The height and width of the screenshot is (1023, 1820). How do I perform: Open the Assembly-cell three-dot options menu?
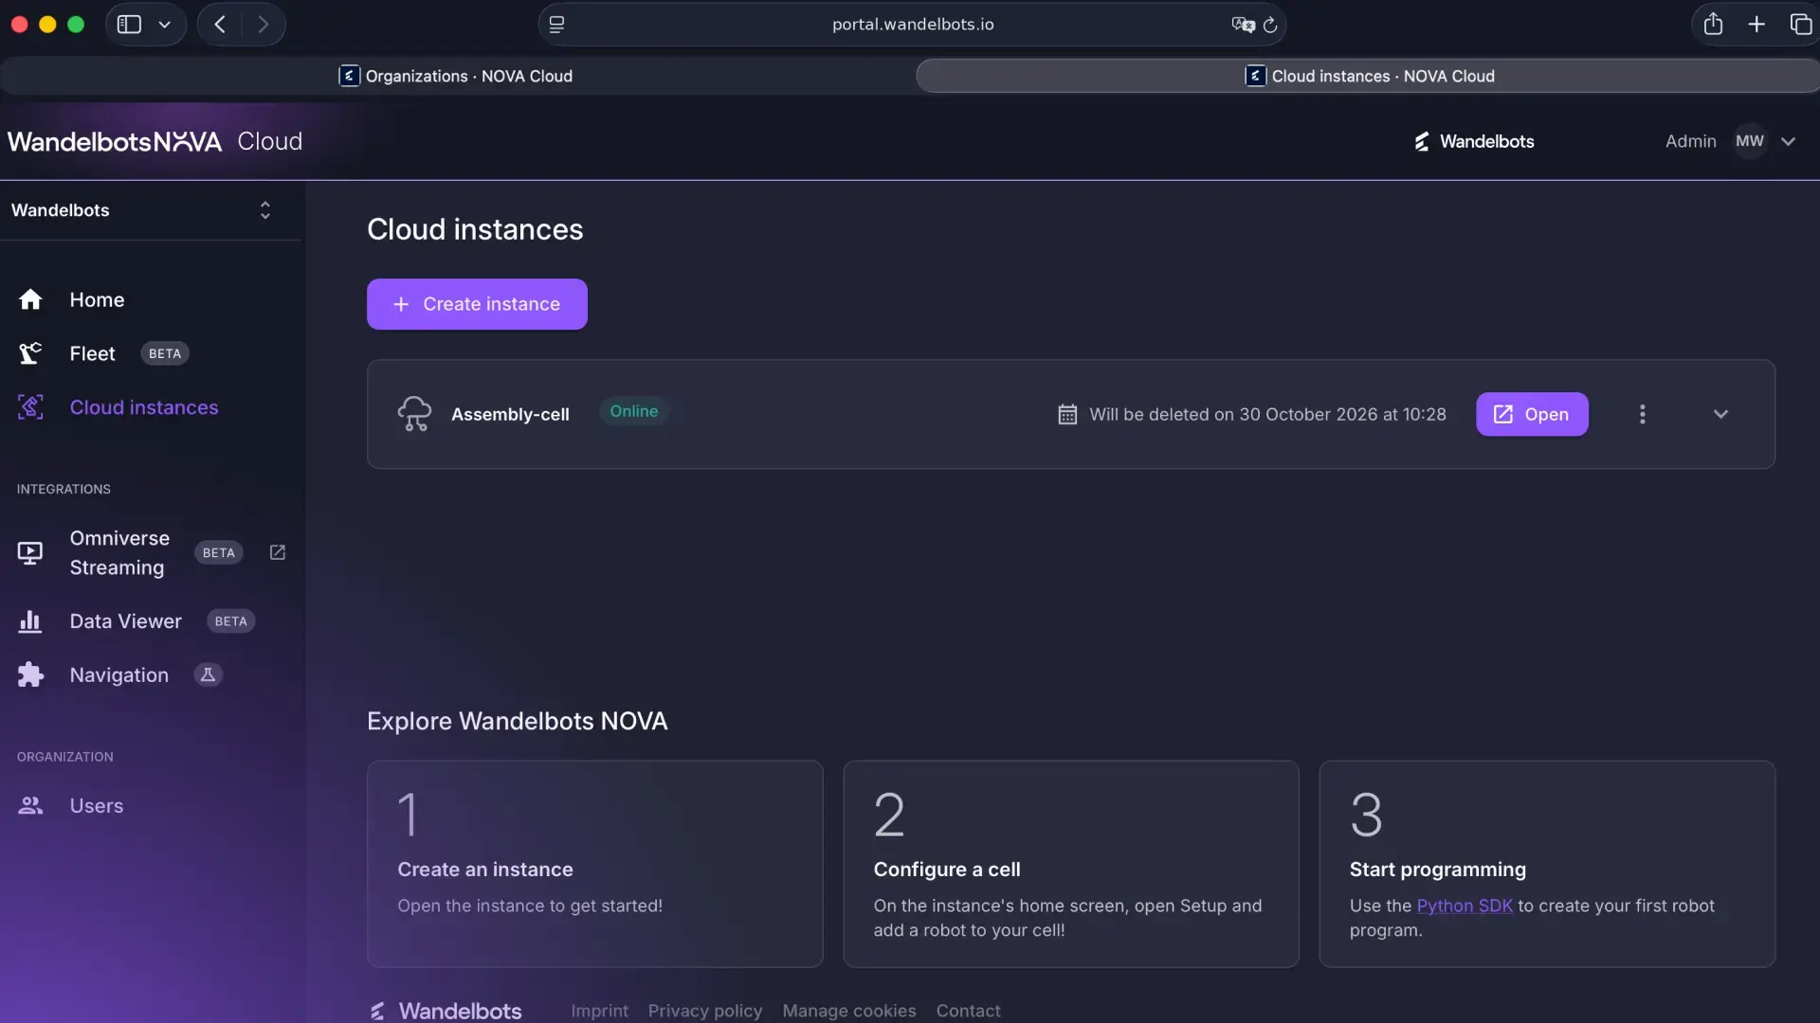(x=1643, y=414)
